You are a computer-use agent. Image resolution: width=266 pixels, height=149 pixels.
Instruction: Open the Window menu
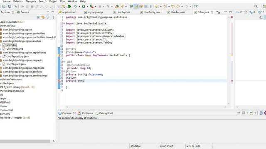[72, 1]
